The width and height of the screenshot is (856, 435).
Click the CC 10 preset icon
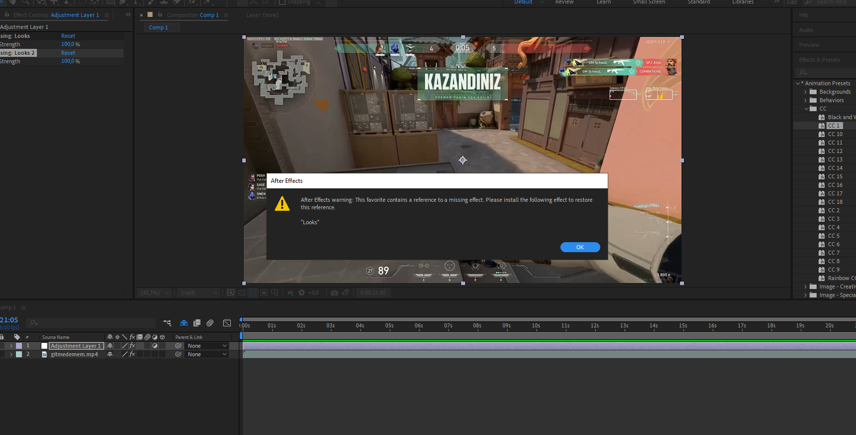[x=822, y=134]
